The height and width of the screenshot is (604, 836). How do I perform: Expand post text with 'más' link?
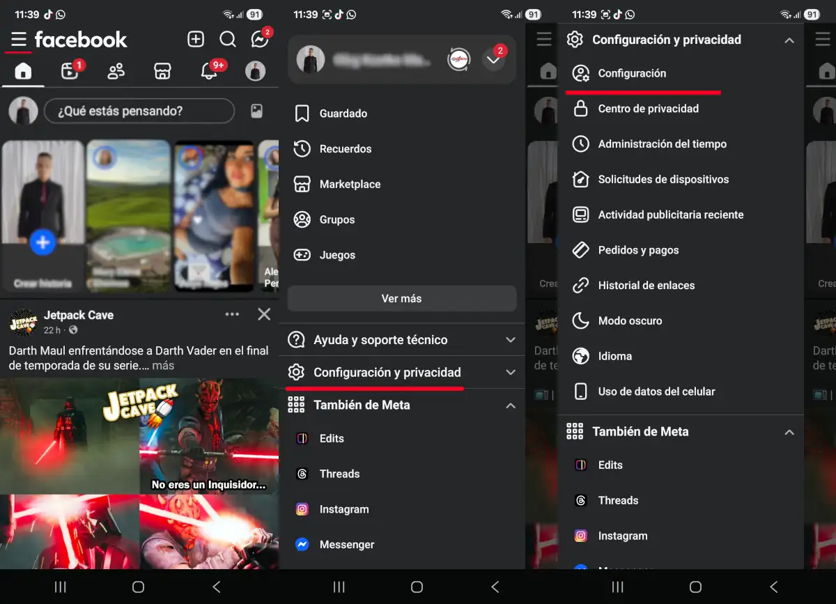coord(163,365)
